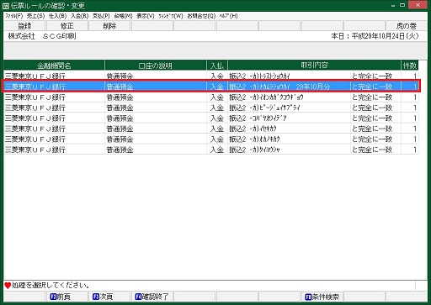Open the 台帳(M) menu
The width and height of the screenshot is (431, 305).
123,16
